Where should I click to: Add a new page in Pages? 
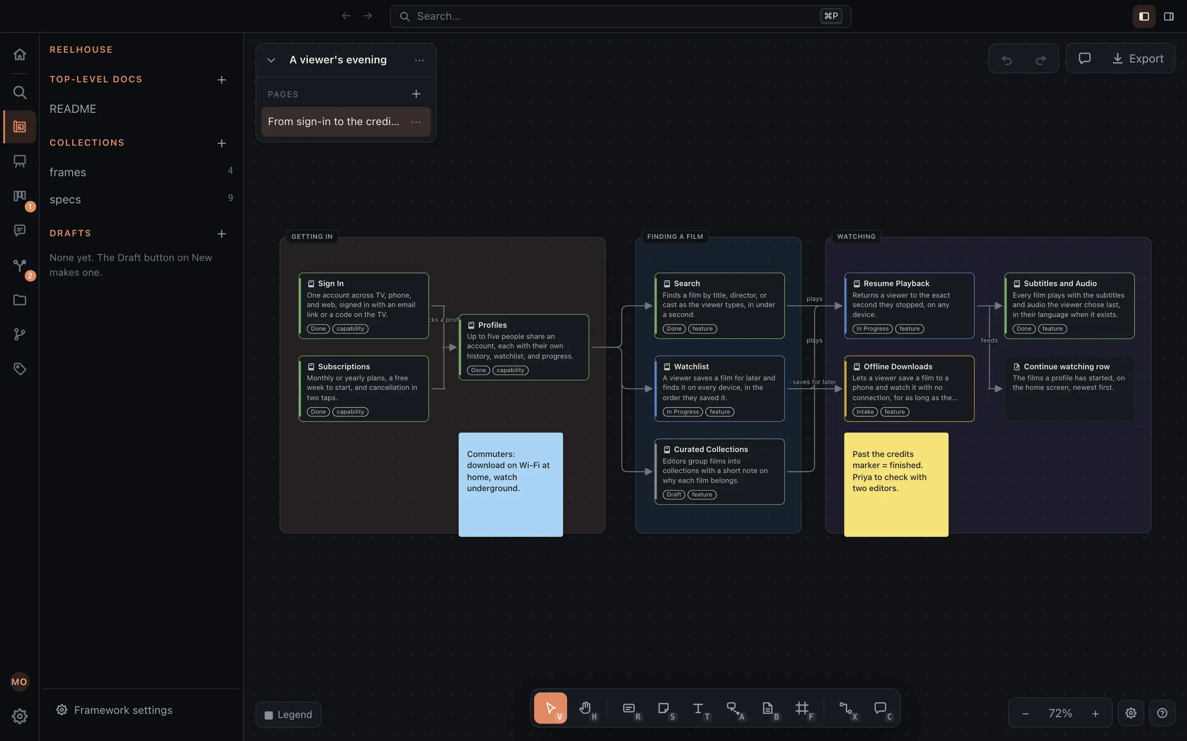(416, 94)
